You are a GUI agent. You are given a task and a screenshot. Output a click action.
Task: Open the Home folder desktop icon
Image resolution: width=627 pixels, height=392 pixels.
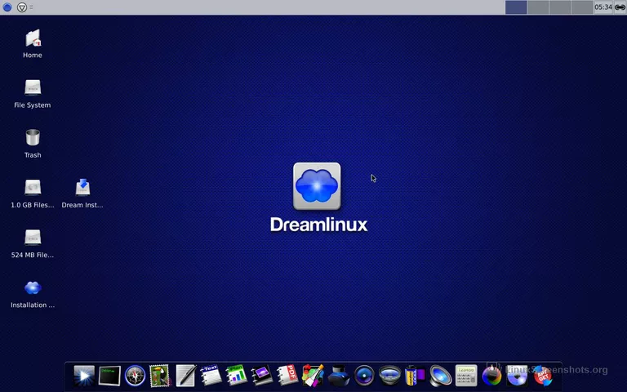(x=33, y=39)
